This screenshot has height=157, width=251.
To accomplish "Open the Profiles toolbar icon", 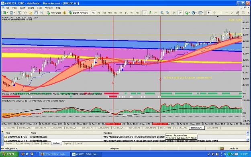I will pos(11,13).
